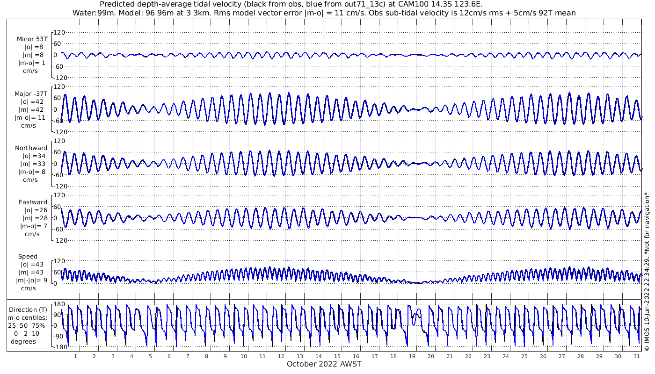Click the day '10' tick label
Screen dimensions: 655x374
tap(244, 356)
